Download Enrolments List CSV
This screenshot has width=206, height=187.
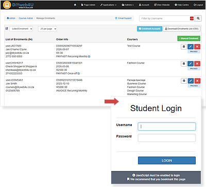(x=182, y=29)
